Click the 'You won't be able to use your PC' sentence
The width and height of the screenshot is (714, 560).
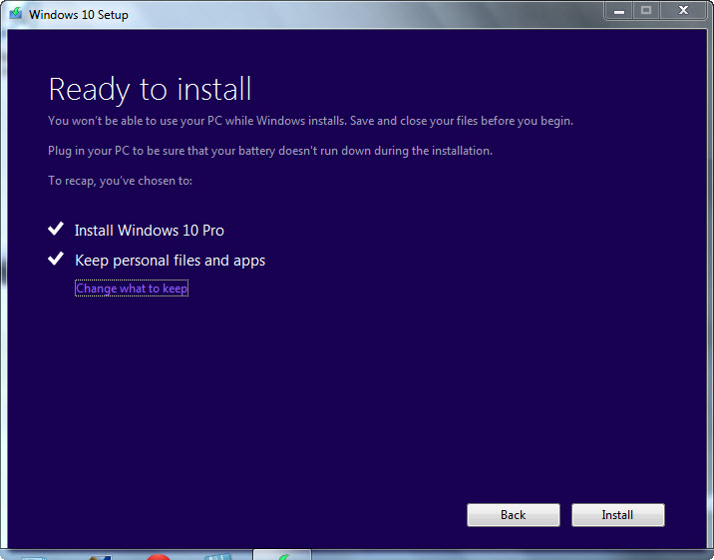pyautogui.click(x=310, y=121)
